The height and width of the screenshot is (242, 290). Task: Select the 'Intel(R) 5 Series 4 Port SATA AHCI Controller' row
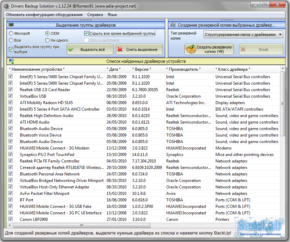coord(143,109)
